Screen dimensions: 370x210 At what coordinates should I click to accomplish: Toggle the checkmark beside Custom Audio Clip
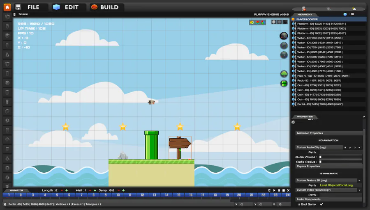pos(359,147)
